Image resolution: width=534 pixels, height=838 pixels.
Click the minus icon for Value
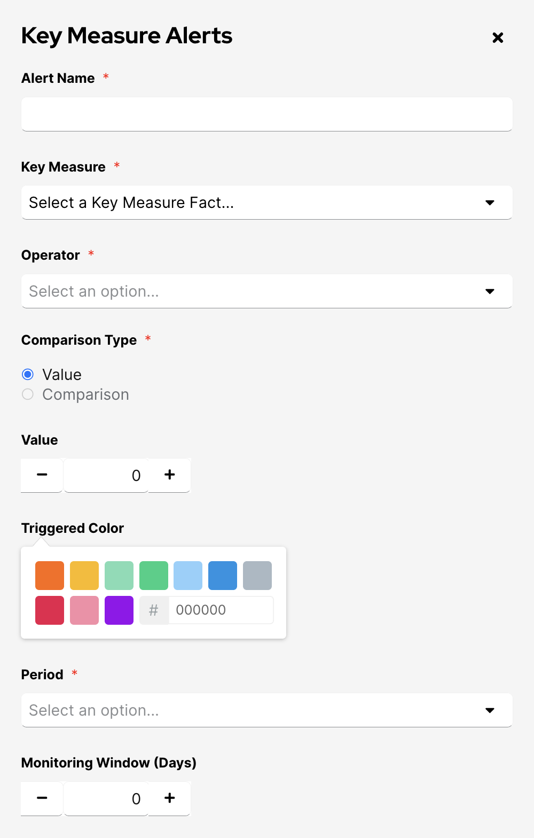(42, 475)
